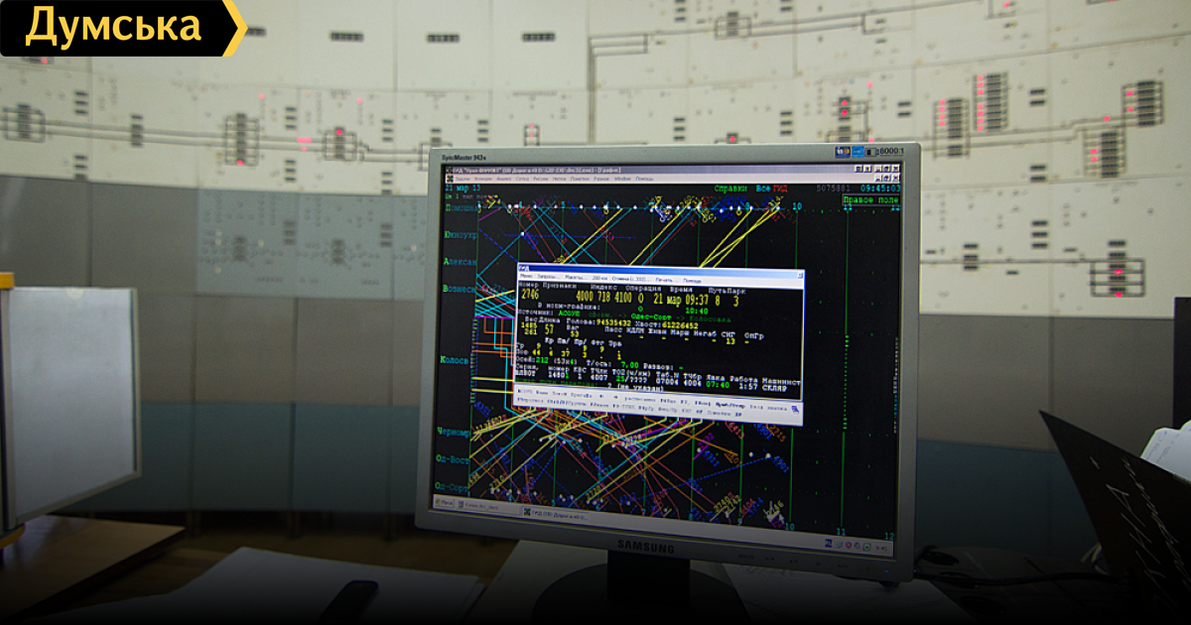The height and width of the screenshot is (625, 1191).
Task: Click the Пуск start button on taskbar
Action: [446, 503]
